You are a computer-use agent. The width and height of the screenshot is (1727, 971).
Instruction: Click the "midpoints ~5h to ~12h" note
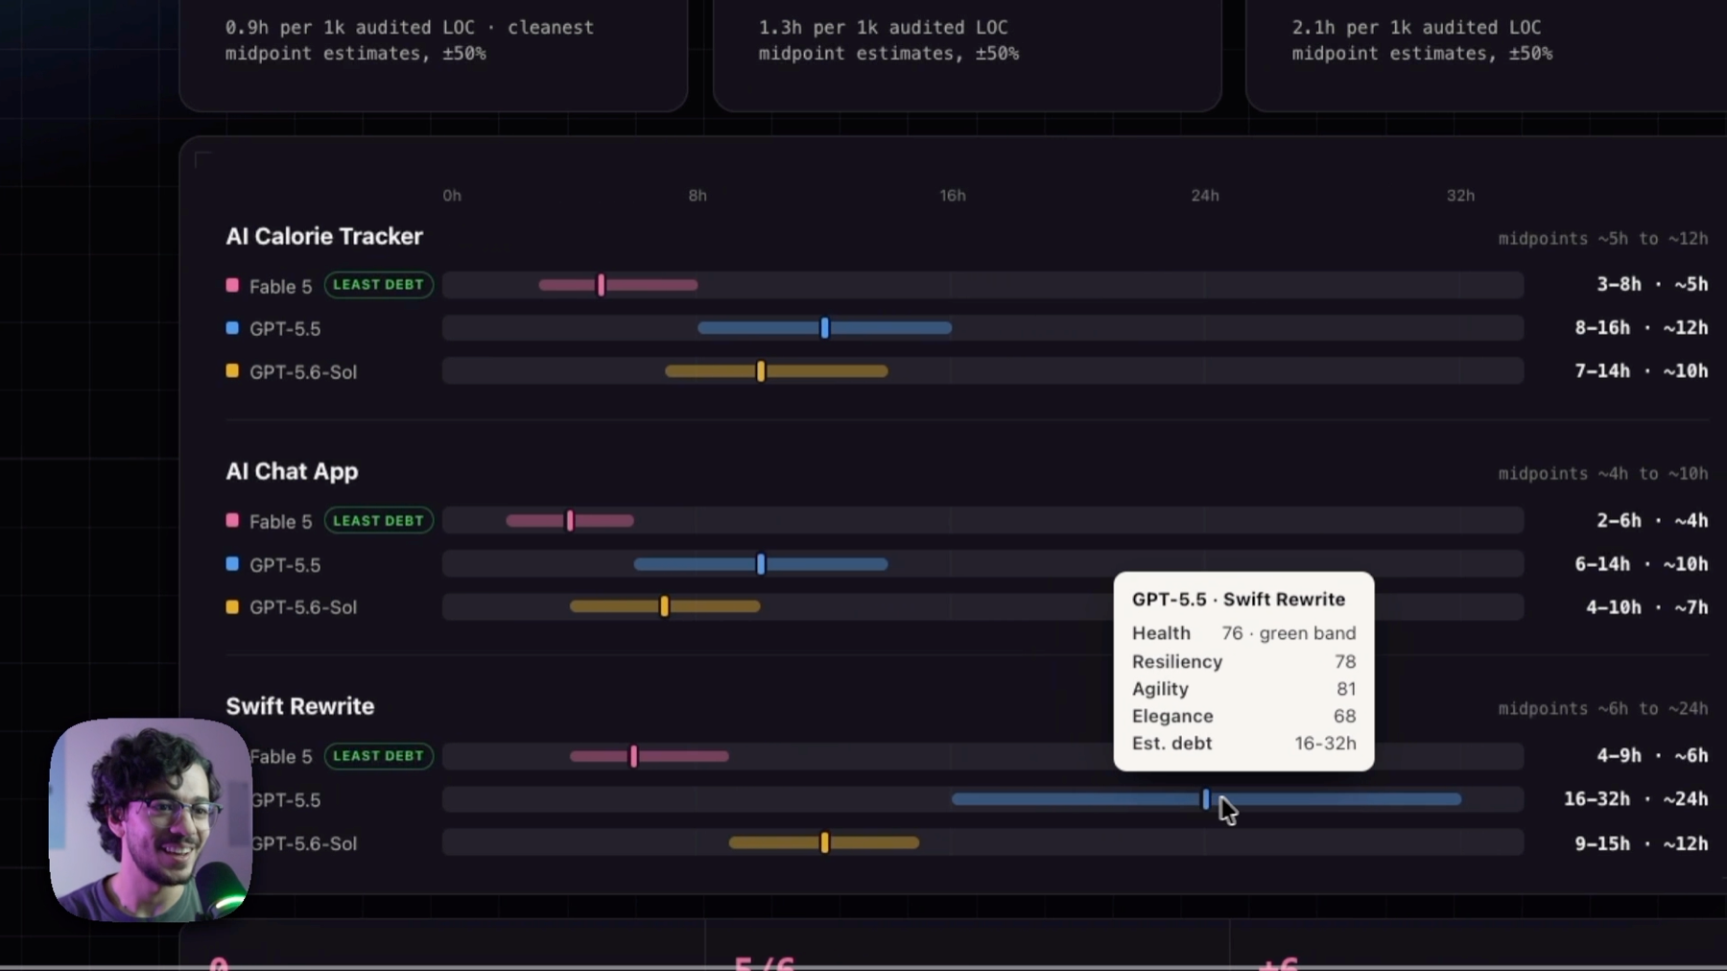point(1603,239)
